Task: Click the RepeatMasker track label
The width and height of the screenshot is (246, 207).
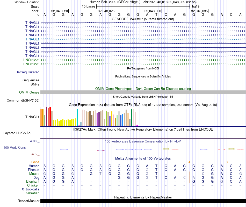Action: (28, 201)
